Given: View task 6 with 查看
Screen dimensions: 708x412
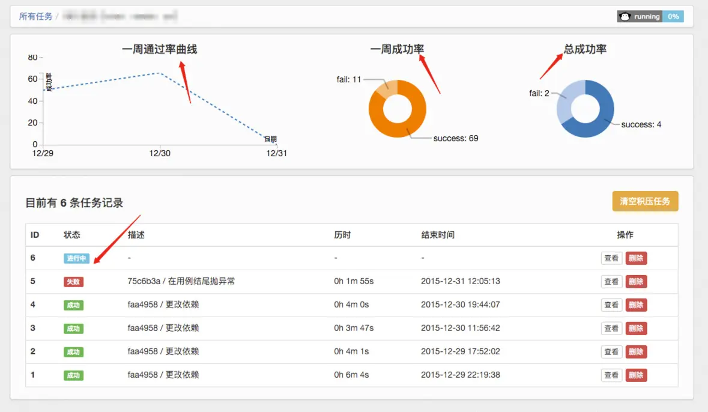Looking at the screenshot, I should 611,258.
